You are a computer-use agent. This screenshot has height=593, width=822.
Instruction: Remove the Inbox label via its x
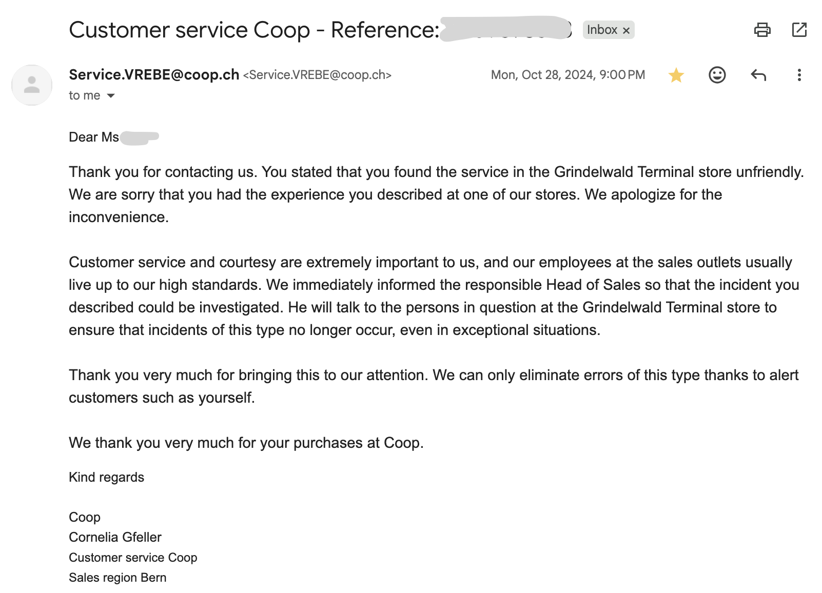point(626,31)
